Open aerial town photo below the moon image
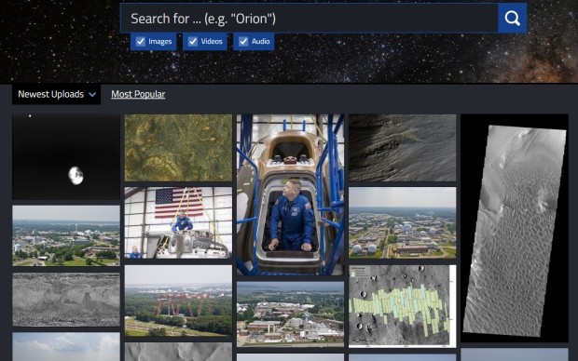578x361 pixels. coord(66,236)
